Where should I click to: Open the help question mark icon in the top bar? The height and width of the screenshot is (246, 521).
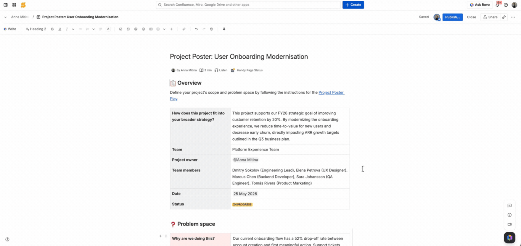click(506, 5)
